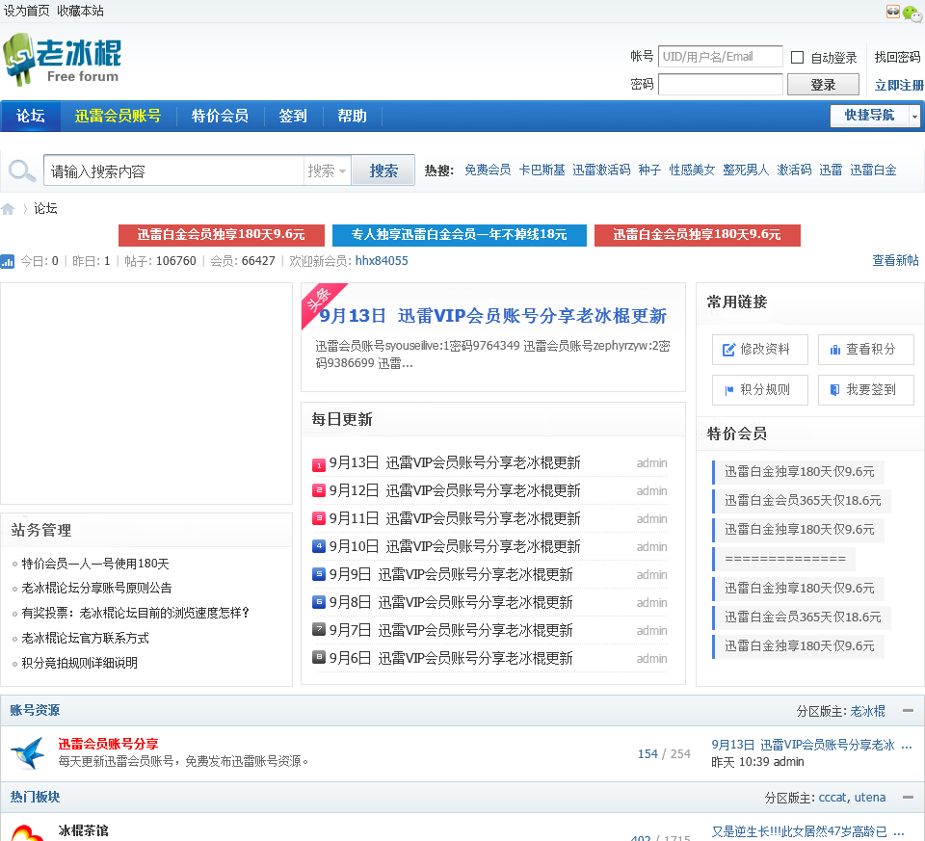This screenshot has height=841, width=925.
Task: Open moderator 老冰棍 profile link
Action: click(x=868, y=711)
